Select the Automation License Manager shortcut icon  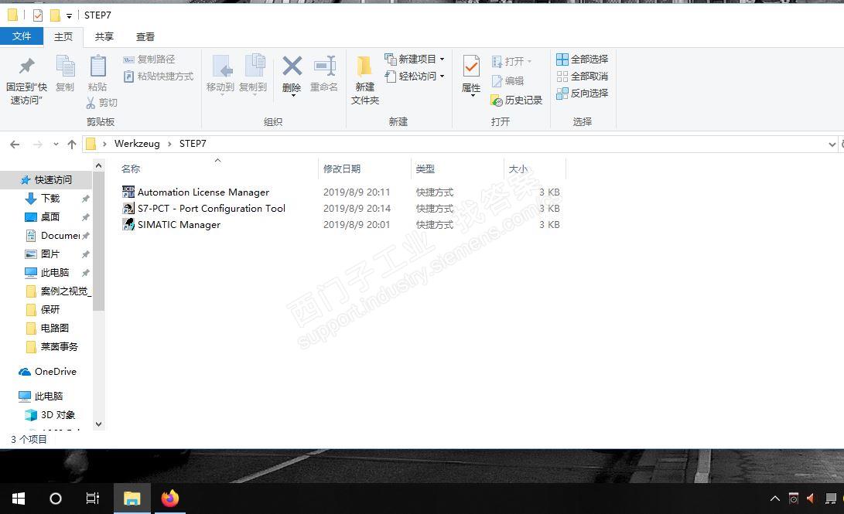click(x=128, y=192)
